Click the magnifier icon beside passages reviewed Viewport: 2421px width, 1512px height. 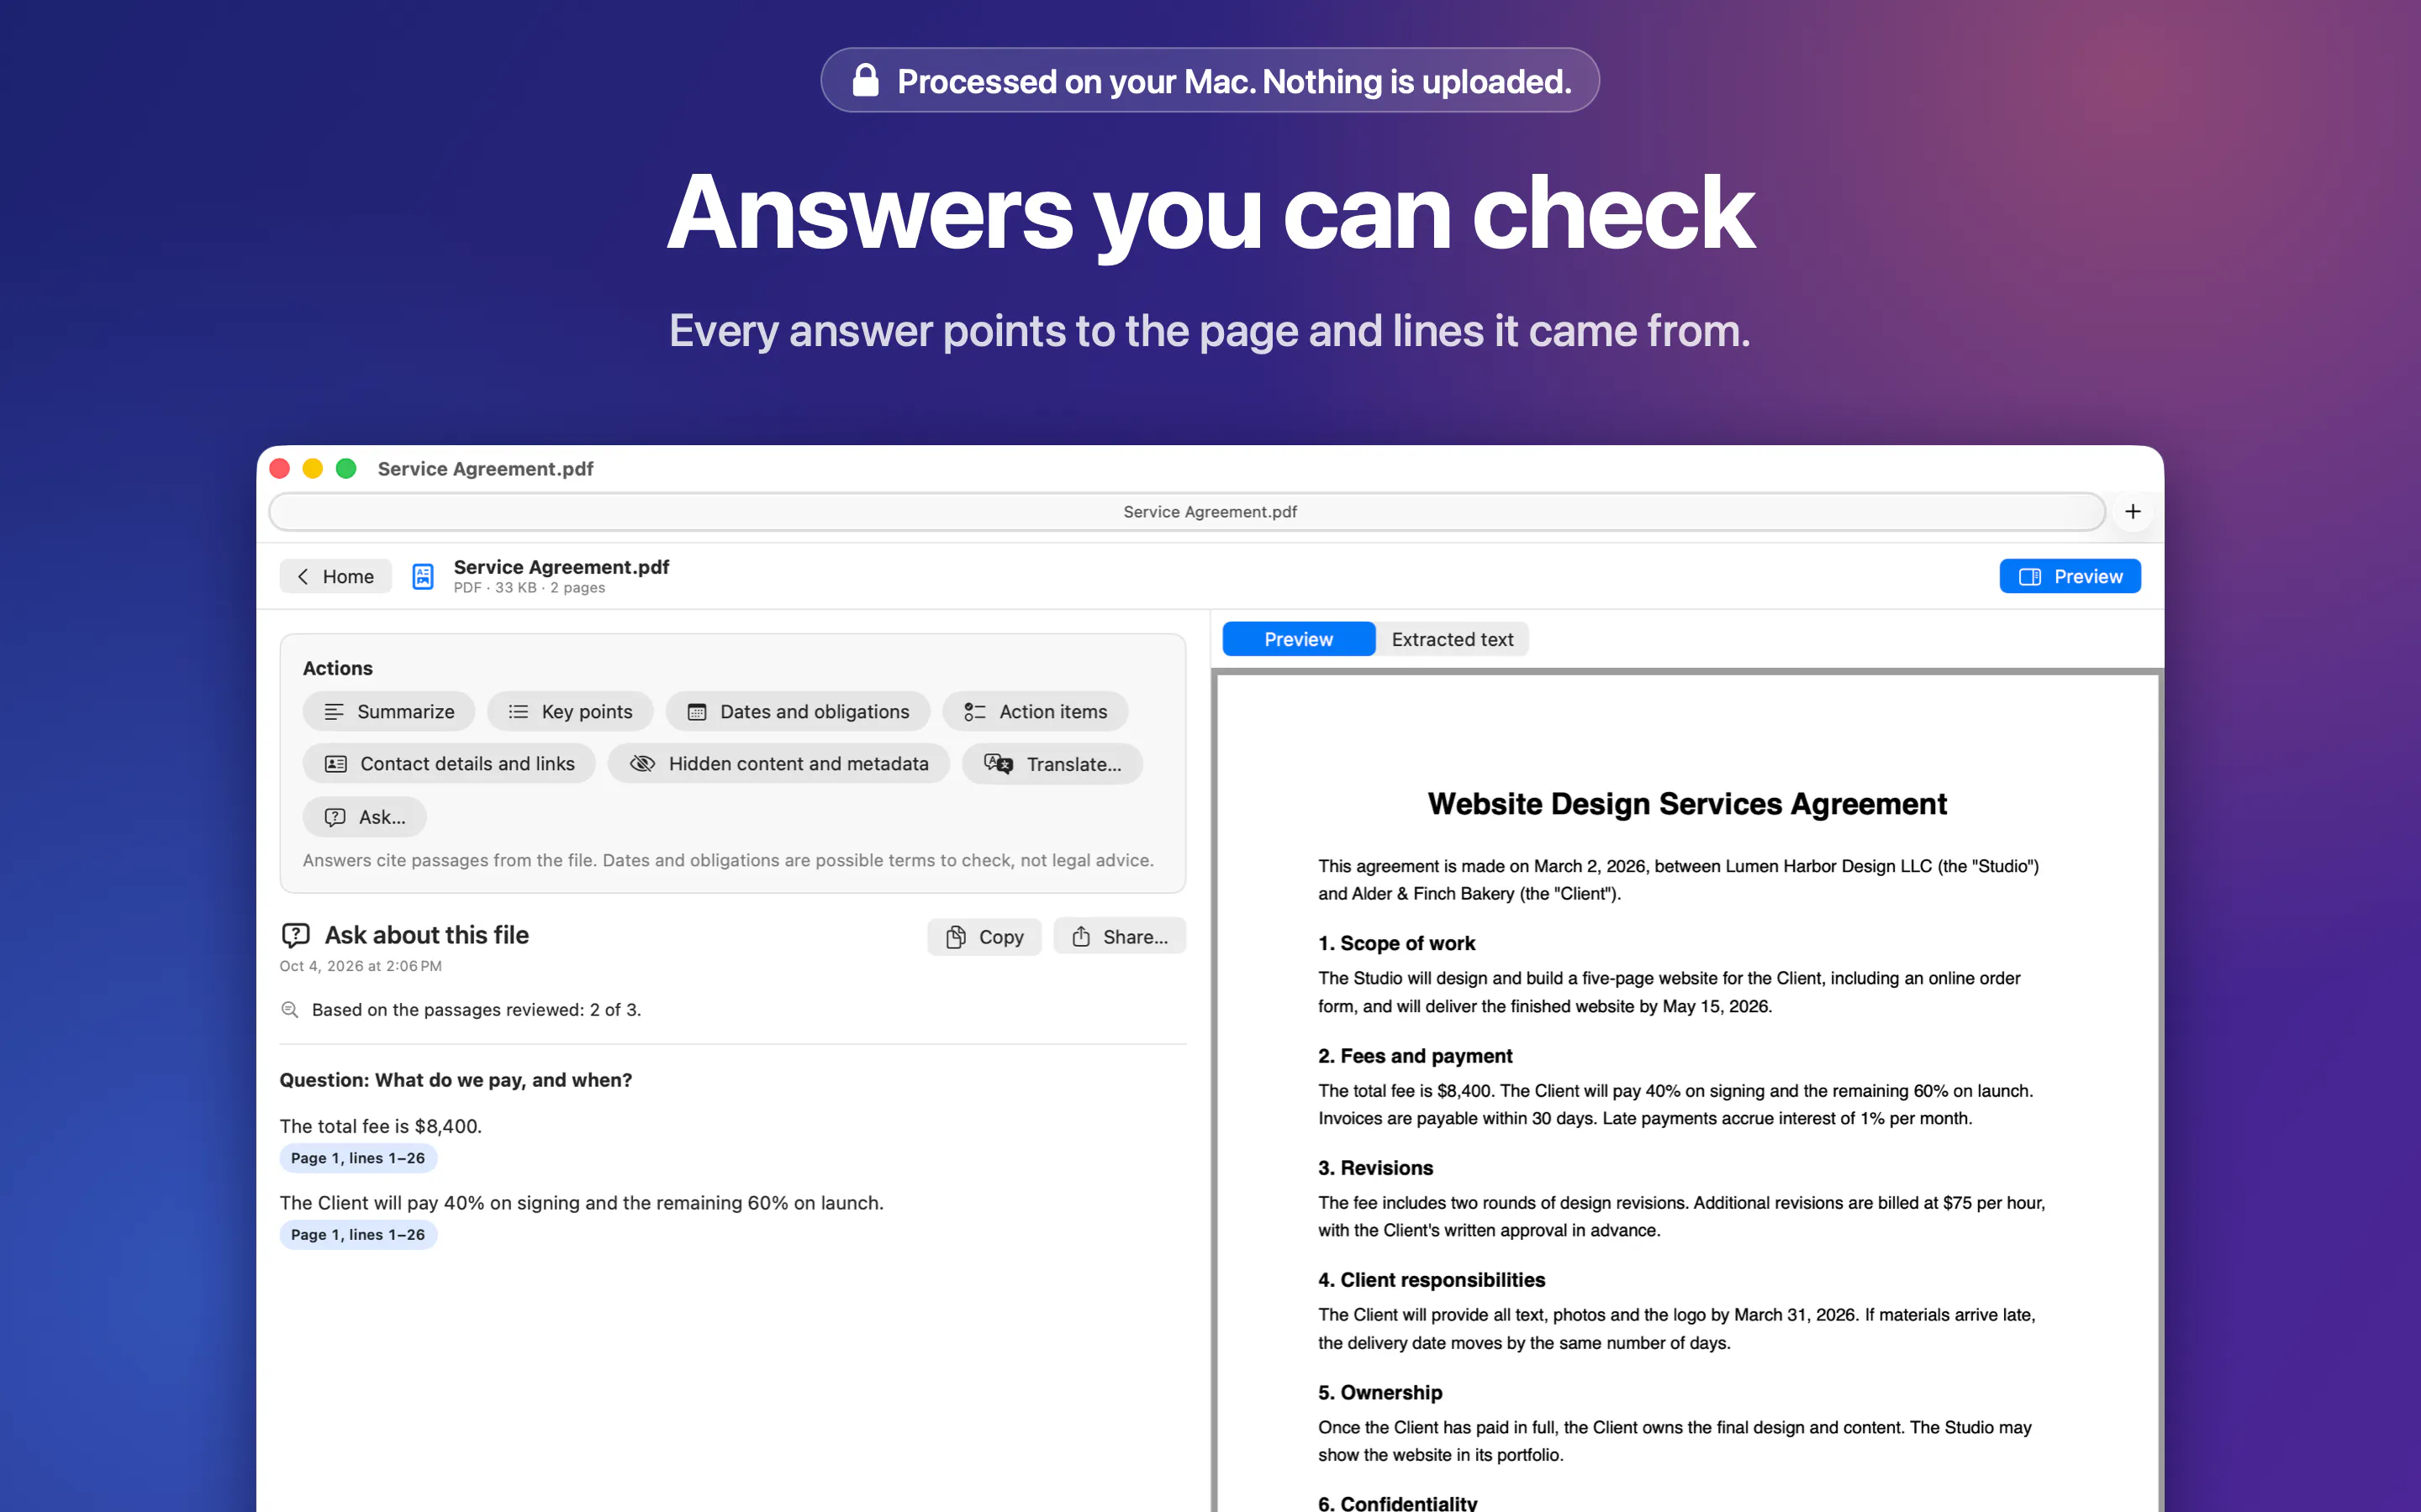click(290, 1010)
